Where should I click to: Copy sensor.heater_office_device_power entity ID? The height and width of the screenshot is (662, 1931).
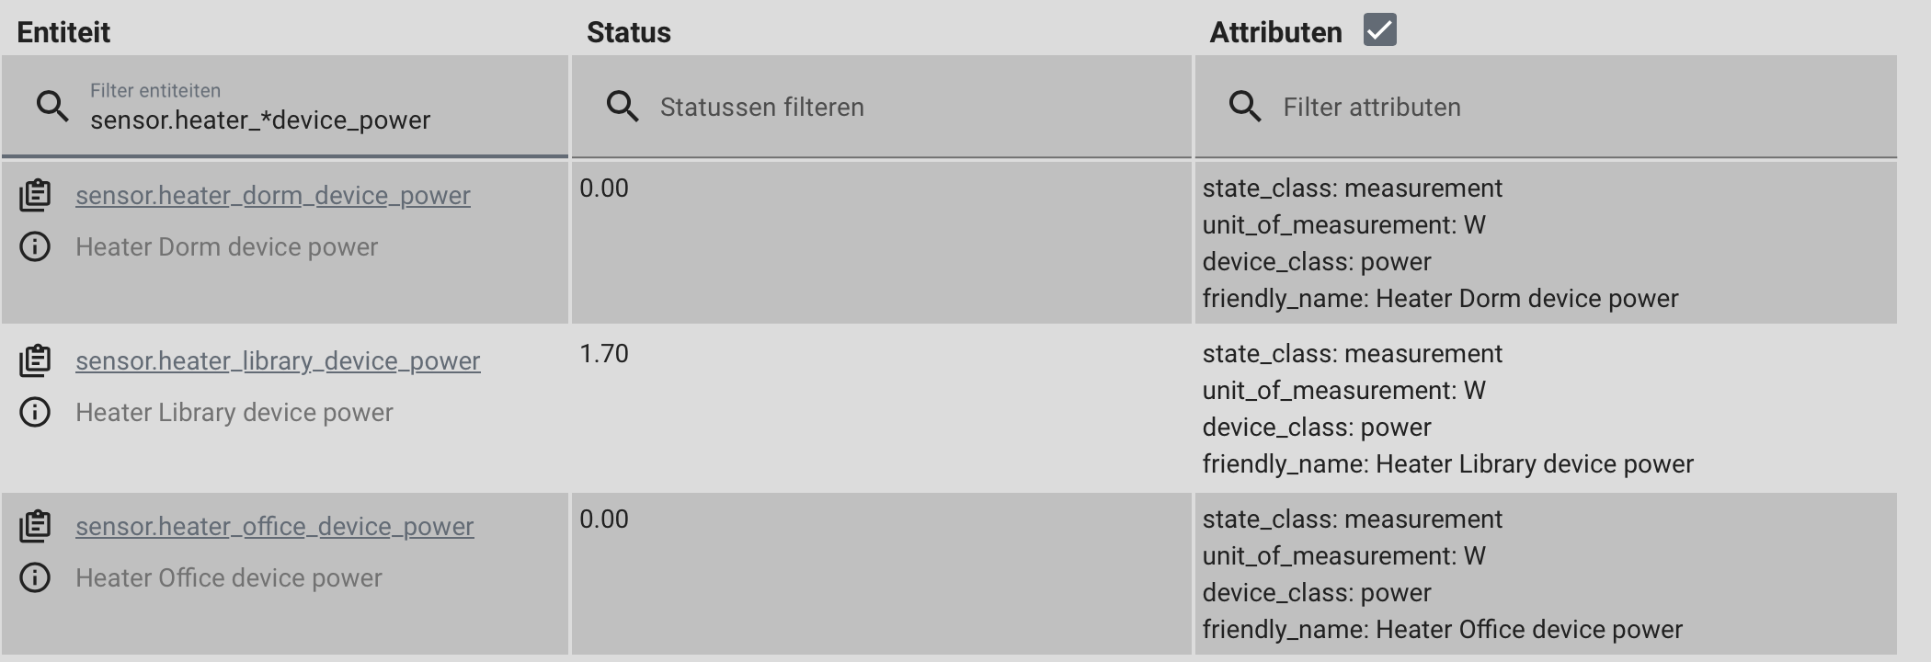click(35, 526)
